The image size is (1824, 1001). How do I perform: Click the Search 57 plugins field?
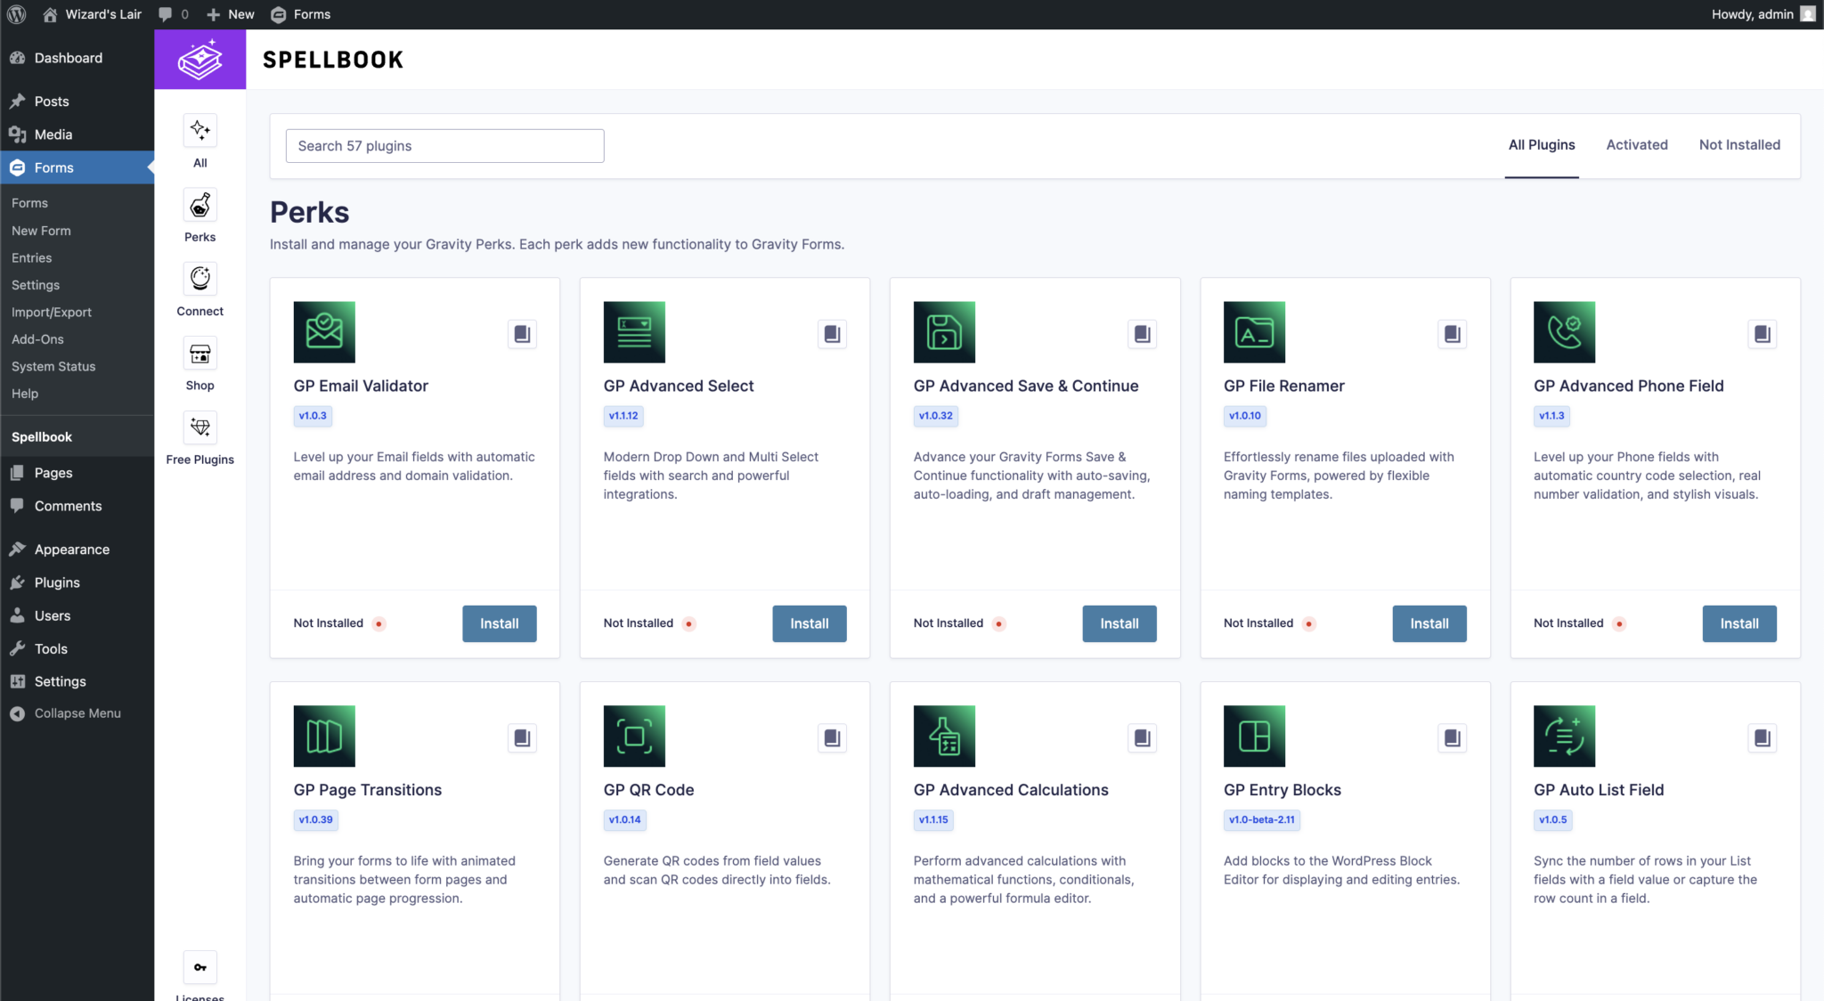coord(444,146)
